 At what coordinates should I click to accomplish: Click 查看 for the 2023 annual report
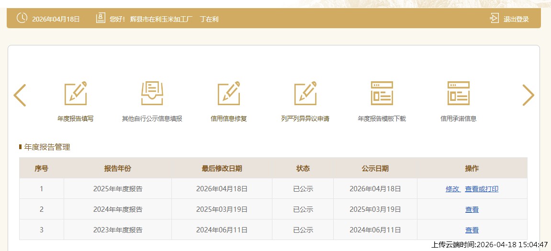click(x=472, y=230)
